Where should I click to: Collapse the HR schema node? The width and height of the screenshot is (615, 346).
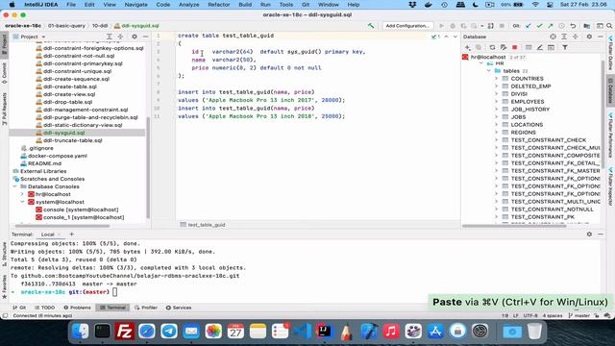pyautogui.click(x=481, y=63)
